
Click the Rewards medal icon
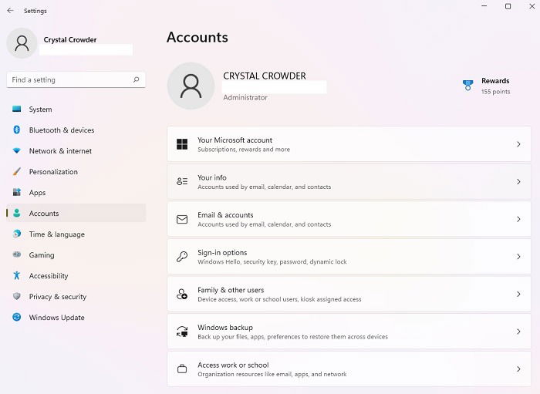(467, 85)
